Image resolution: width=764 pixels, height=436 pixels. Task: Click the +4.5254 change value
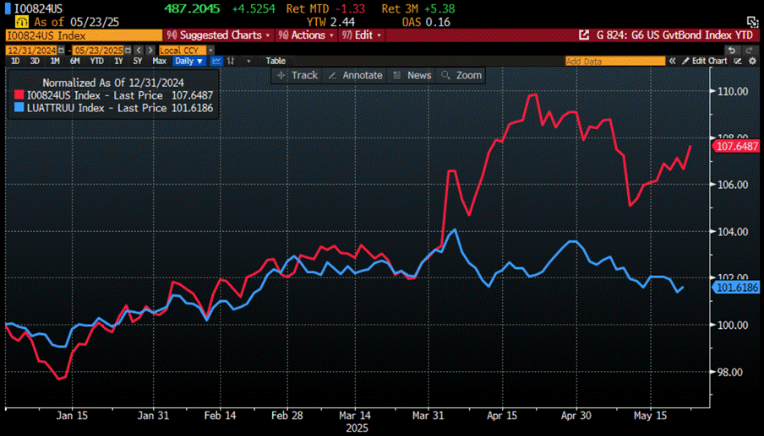coord(254,8)
